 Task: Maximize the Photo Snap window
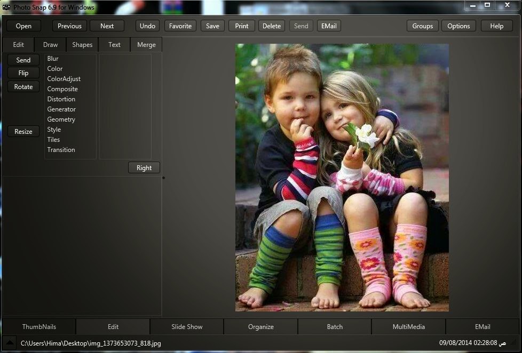[x=487, y=5]
